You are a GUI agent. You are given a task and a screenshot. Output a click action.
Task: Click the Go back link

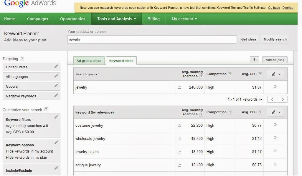click(x=274, y=8)
